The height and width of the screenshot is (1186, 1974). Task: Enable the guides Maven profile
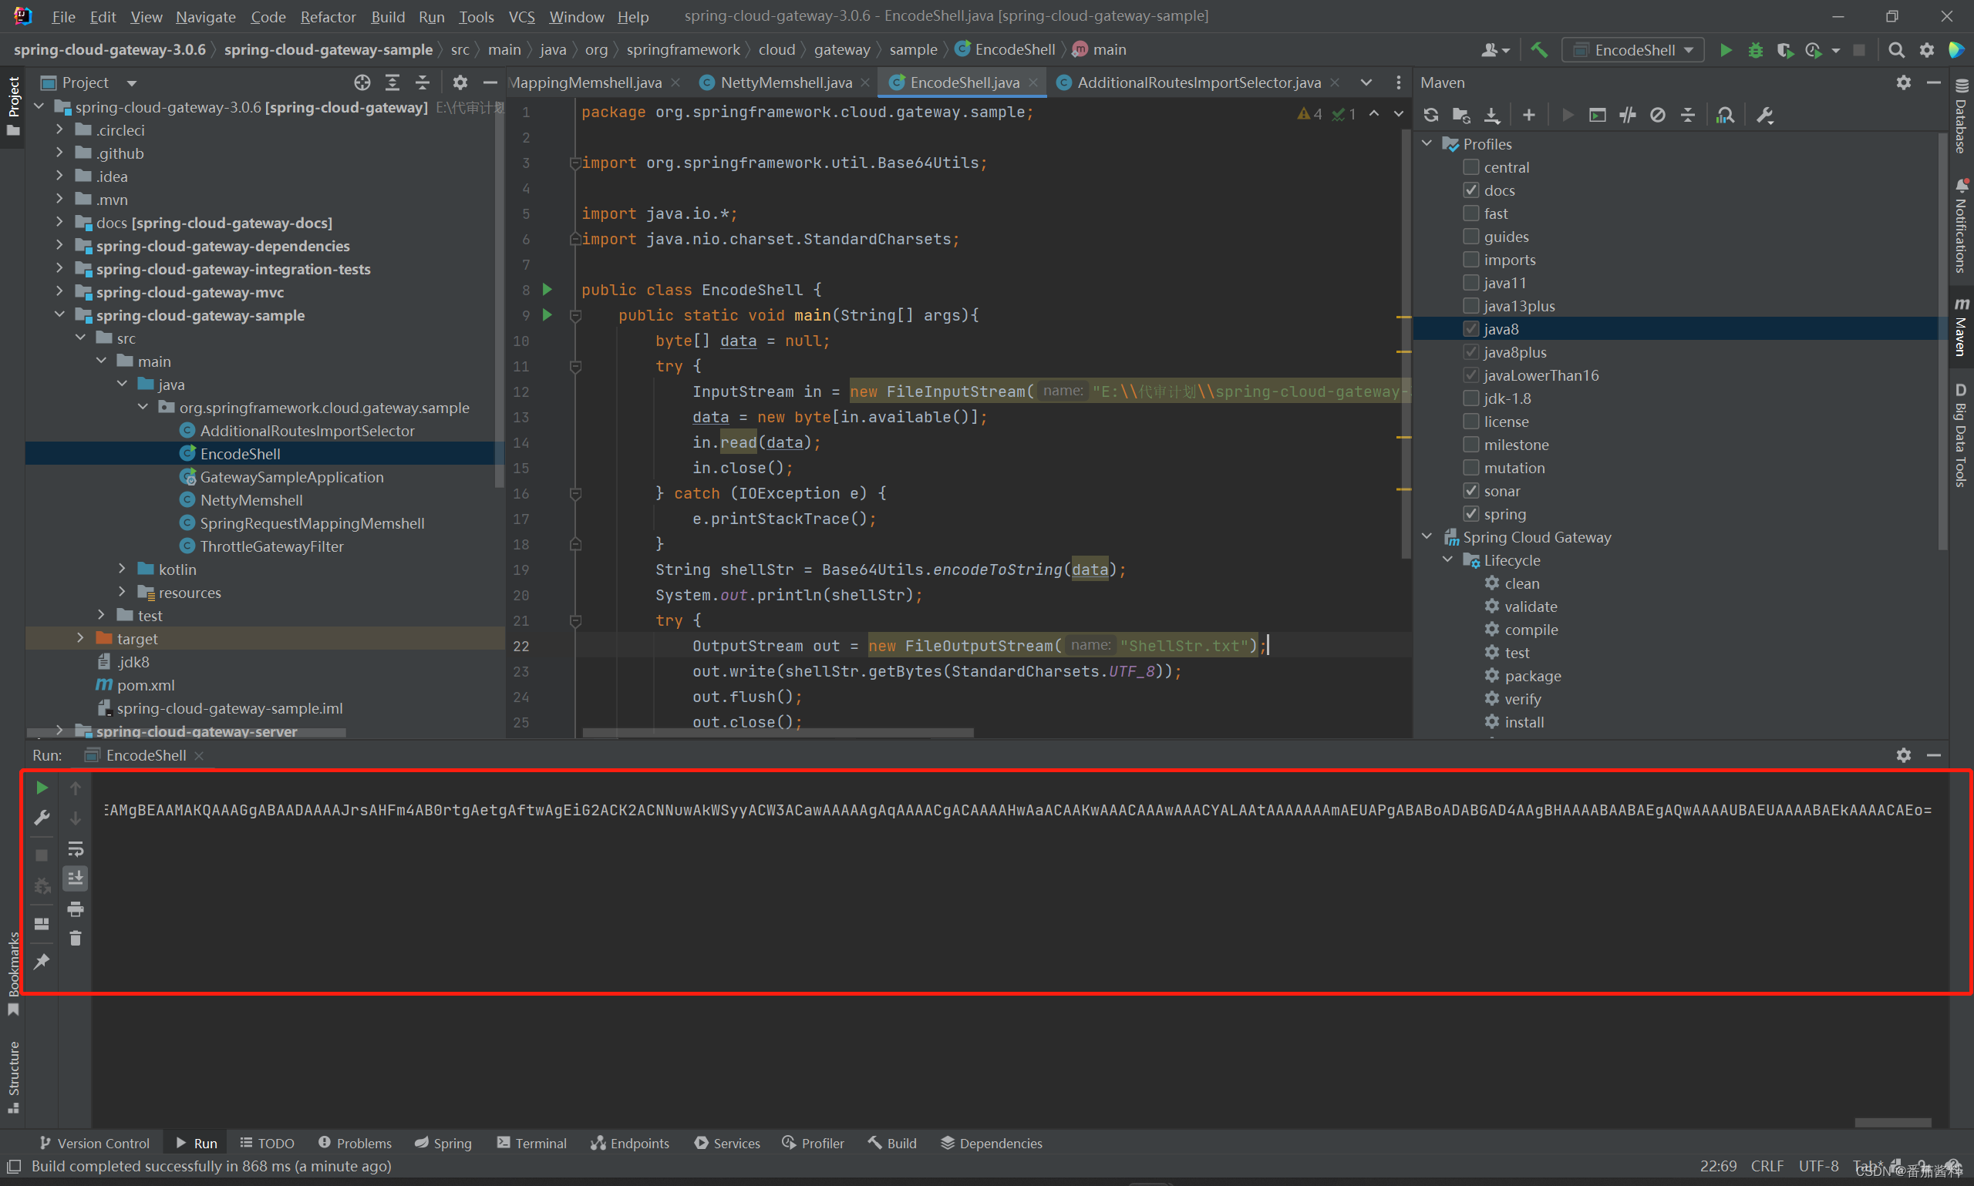1470,237
